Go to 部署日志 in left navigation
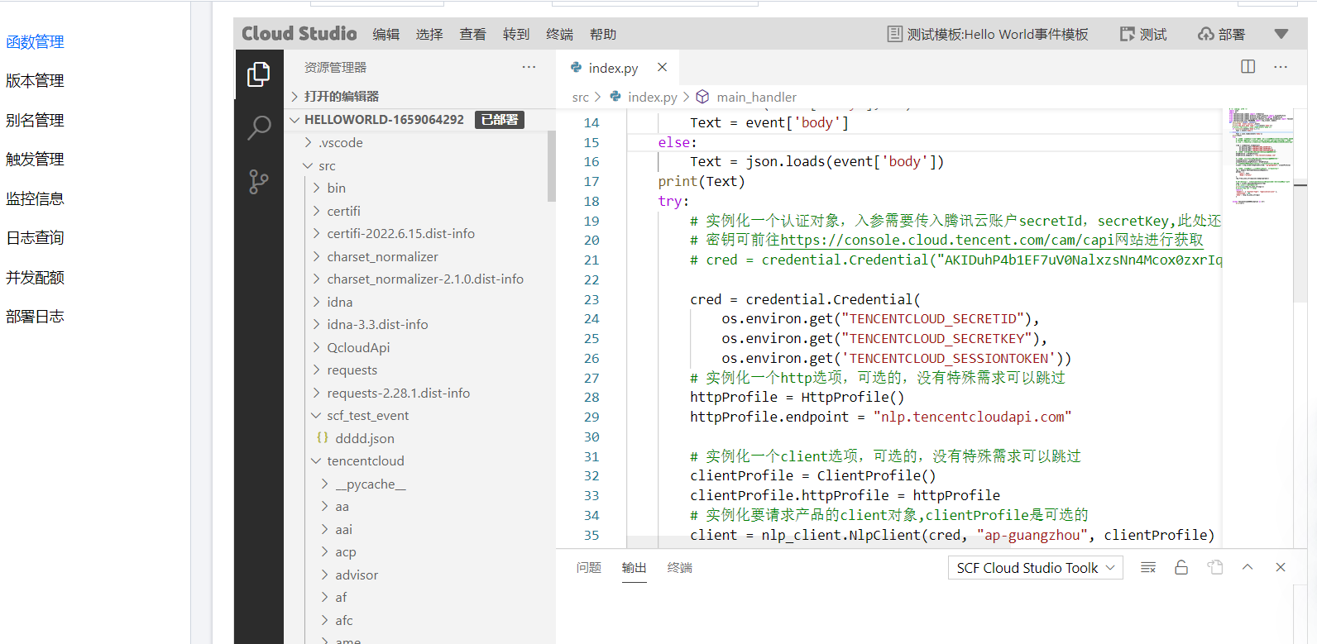The image size is (1317, 644). click(35, 316)
